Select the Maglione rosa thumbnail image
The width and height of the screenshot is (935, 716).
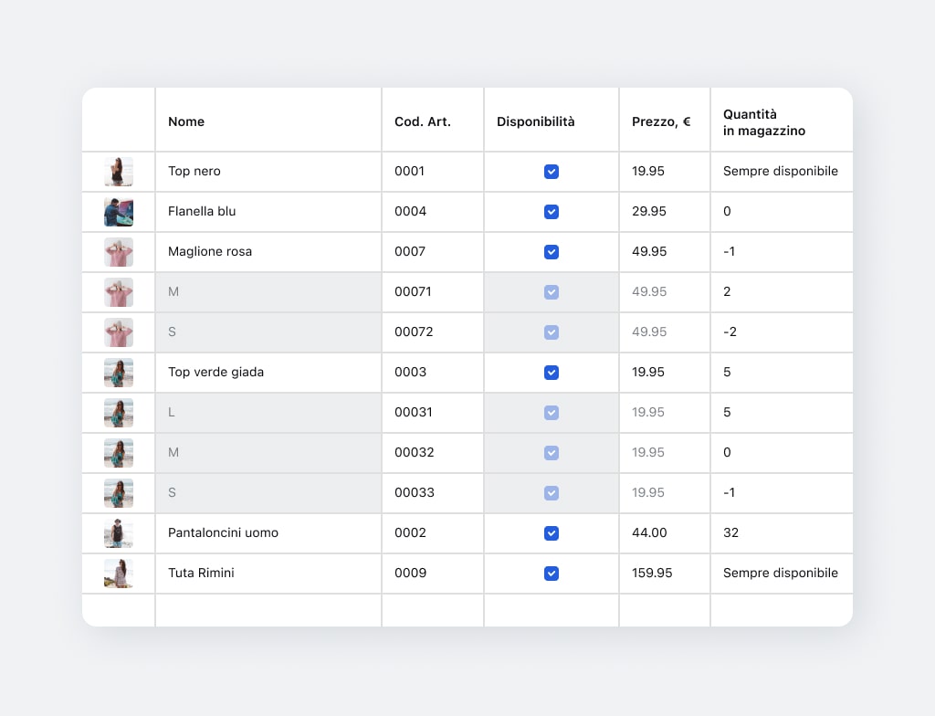point(119,252)
